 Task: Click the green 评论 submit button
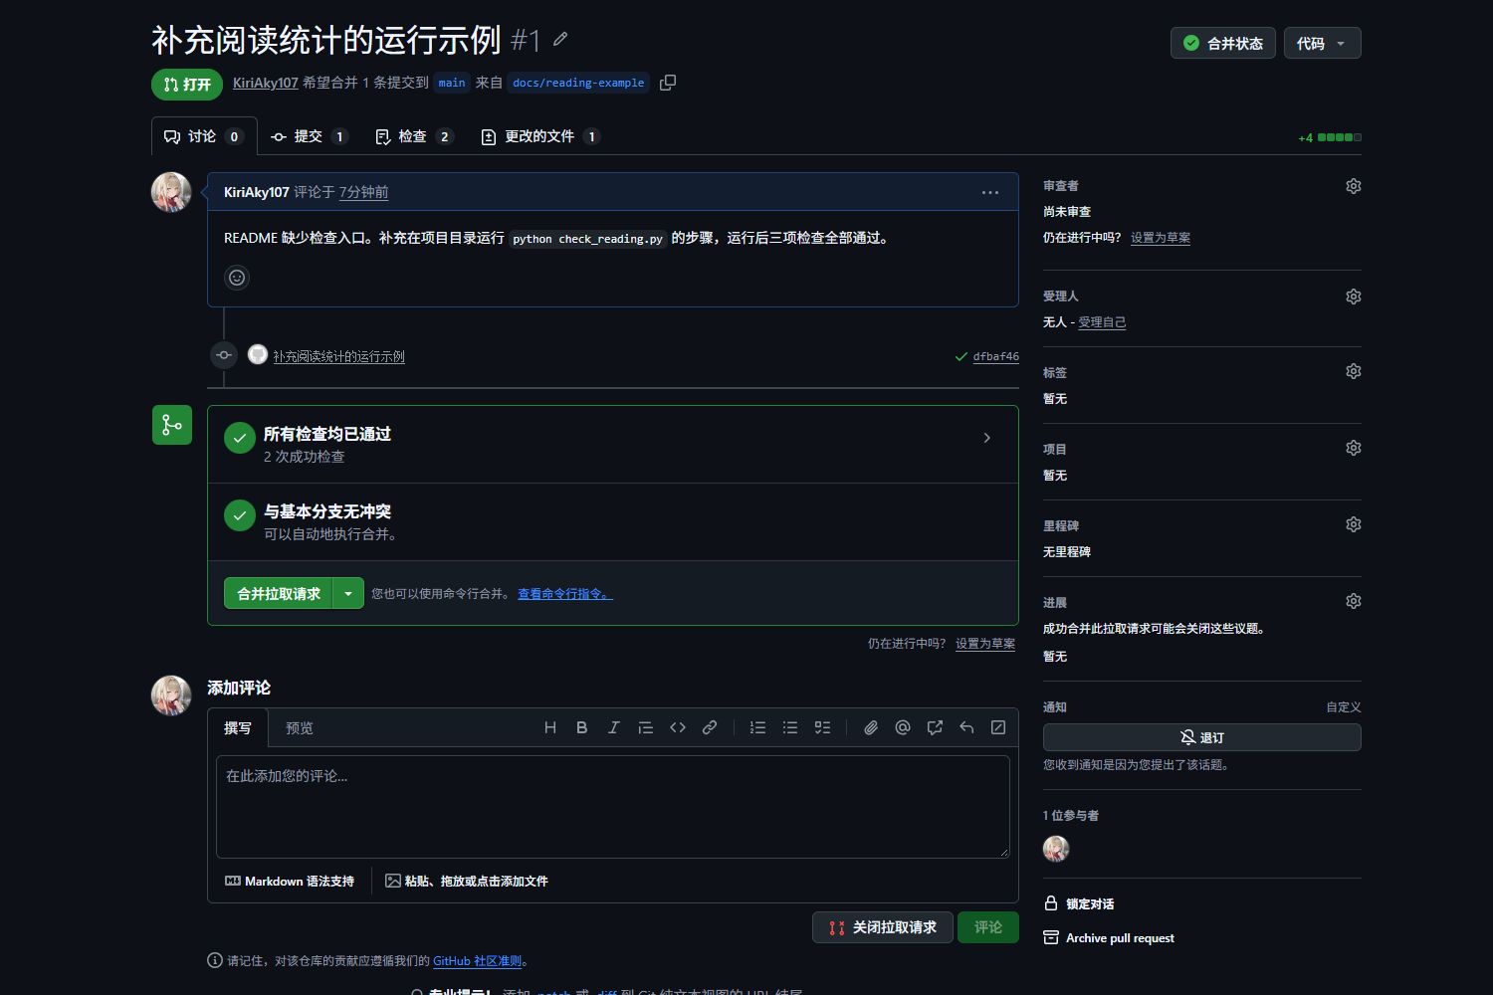(988, 927)
